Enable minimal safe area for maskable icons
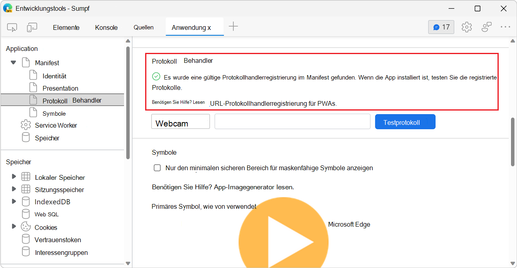The width and height of the screenshot is (517, 268). click(157, 168)
